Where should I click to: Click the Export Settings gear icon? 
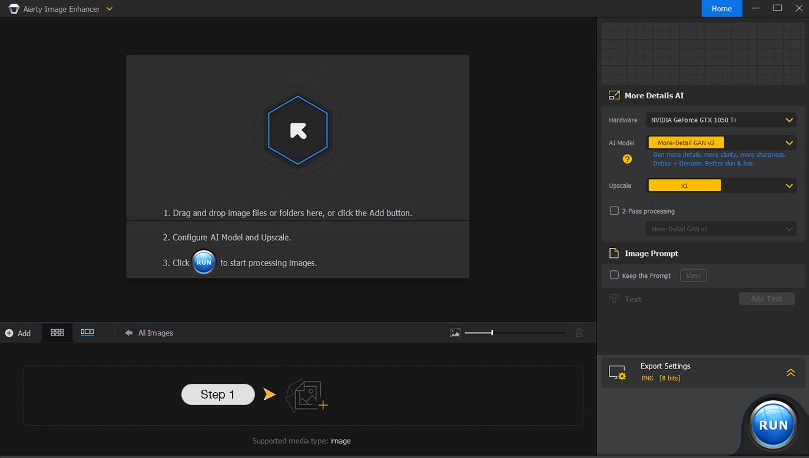pyautogui.click(x=617, y=372)
